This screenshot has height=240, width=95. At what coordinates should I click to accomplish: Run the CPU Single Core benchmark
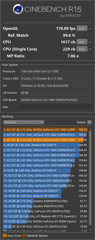pyautogui.click(x=82, y=49)
